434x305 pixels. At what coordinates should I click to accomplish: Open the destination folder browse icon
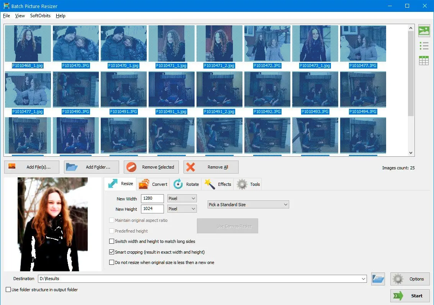click(x=378, y=279)
